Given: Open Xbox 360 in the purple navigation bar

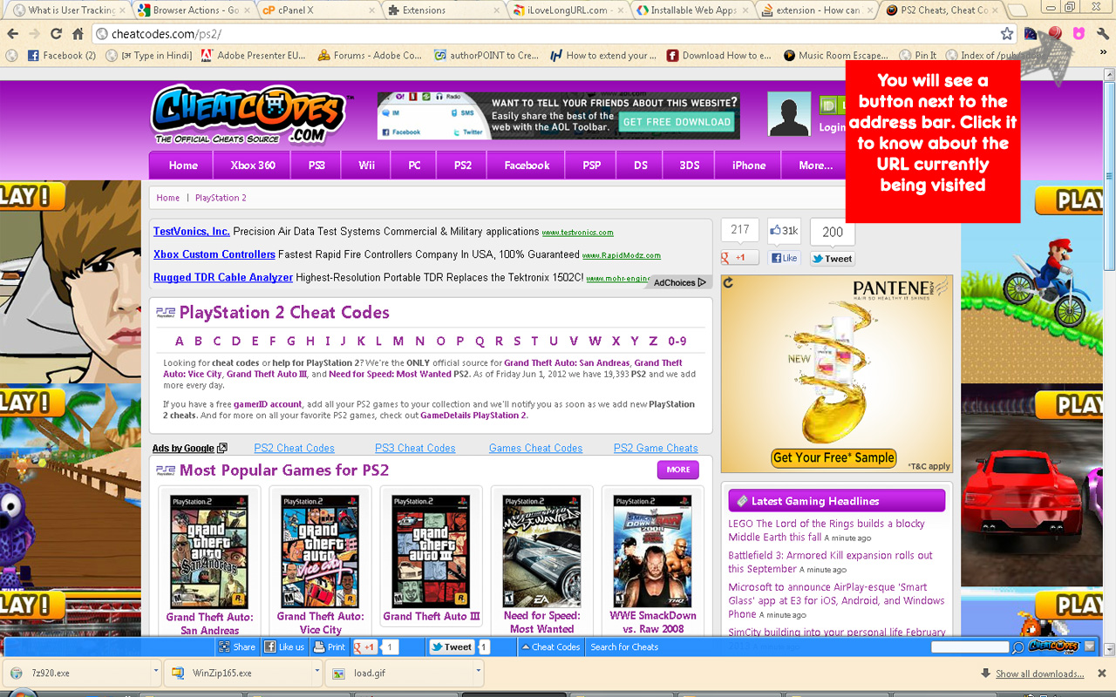Looking at the screenshot, I should (253, 166).
